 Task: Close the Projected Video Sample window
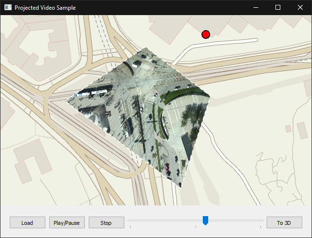pos(300,7)
